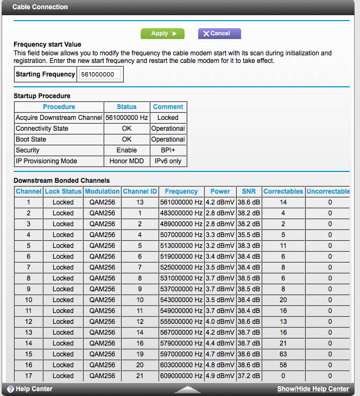Click the Power column header
360x396 pixels.
coord(220,191)
